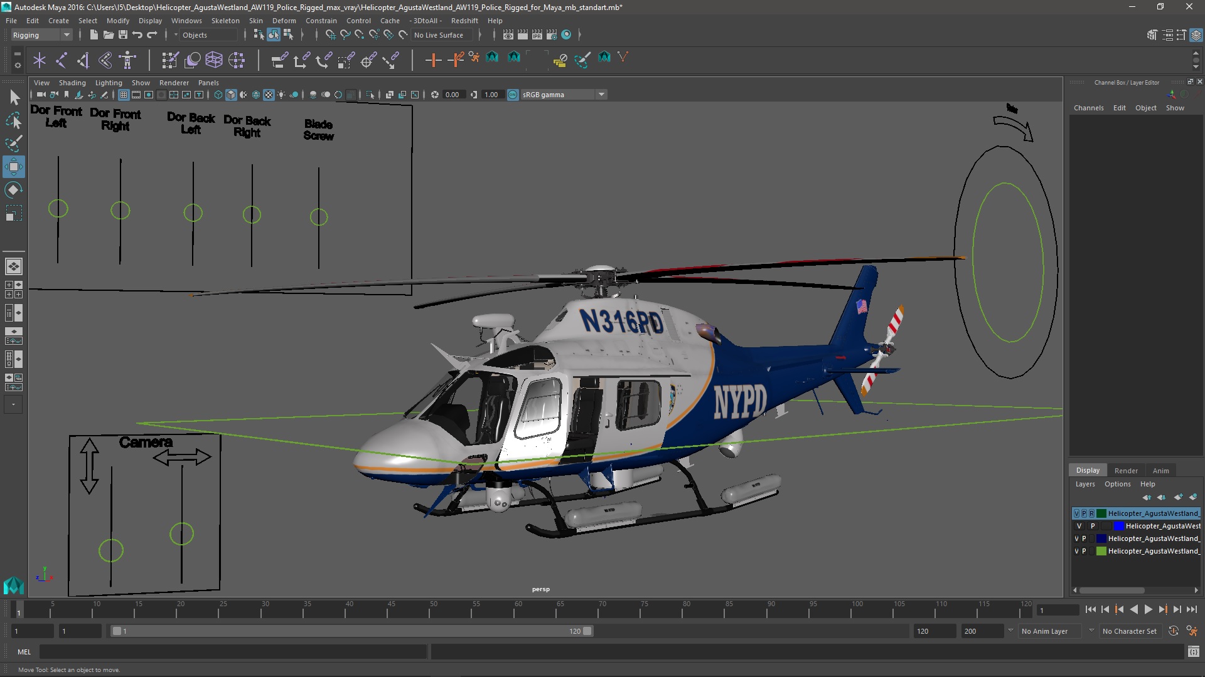Activate the Paint Selection tool

point(14,144)
